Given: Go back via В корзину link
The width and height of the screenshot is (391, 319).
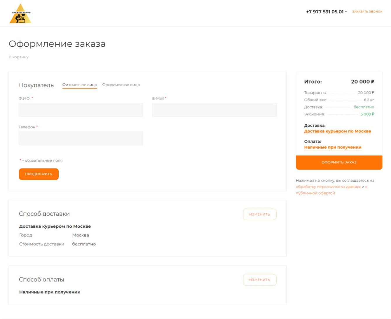Looking at the screenshot, I should point(19,57).
